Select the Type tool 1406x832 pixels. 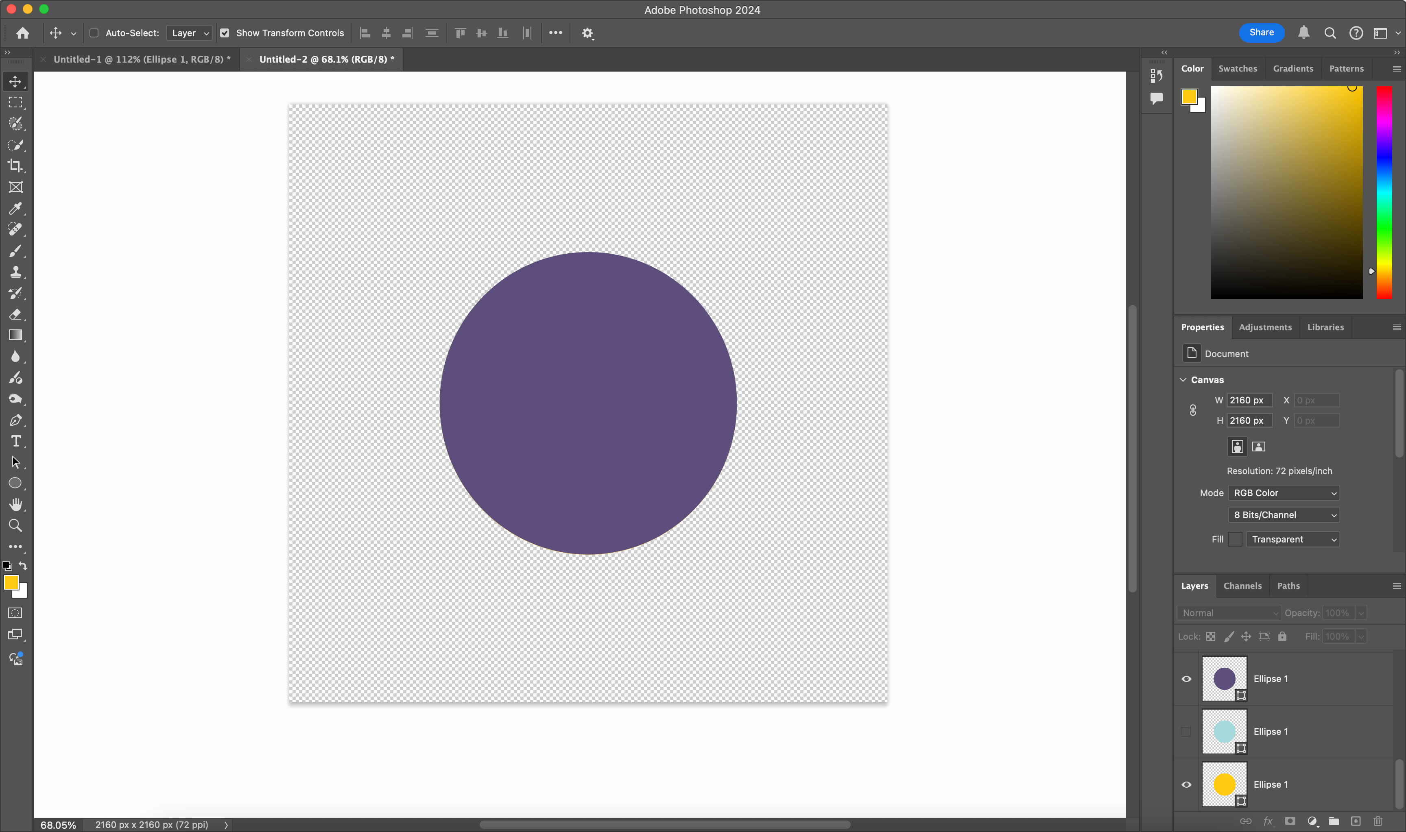coord(16,441)
